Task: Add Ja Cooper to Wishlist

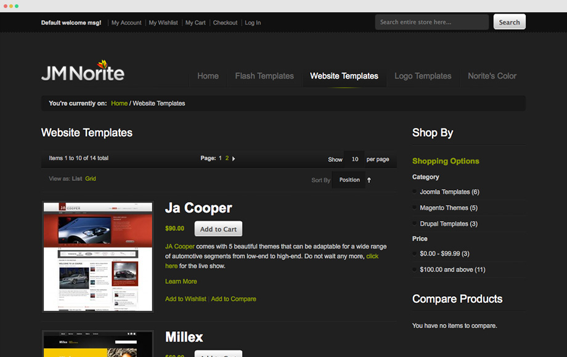Action: pos(186,299)
